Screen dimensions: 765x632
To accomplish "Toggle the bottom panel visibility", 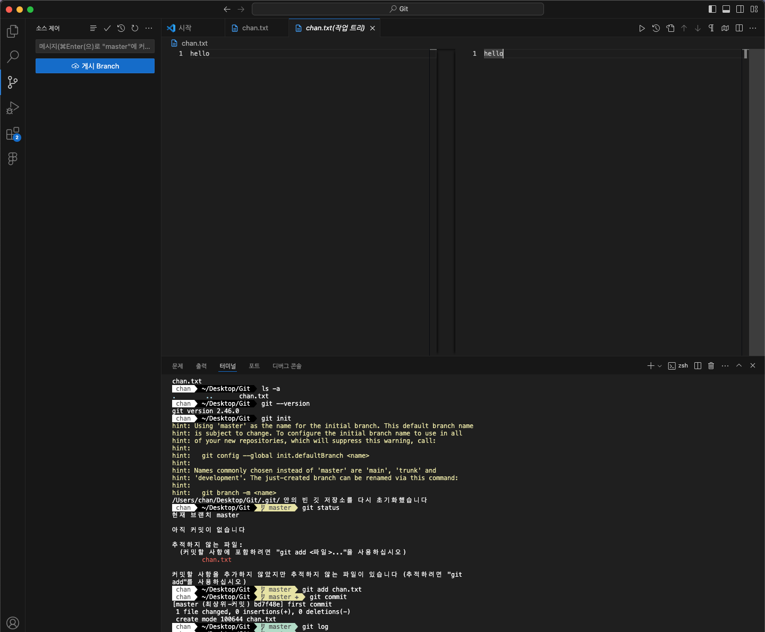I will [726, 9].
